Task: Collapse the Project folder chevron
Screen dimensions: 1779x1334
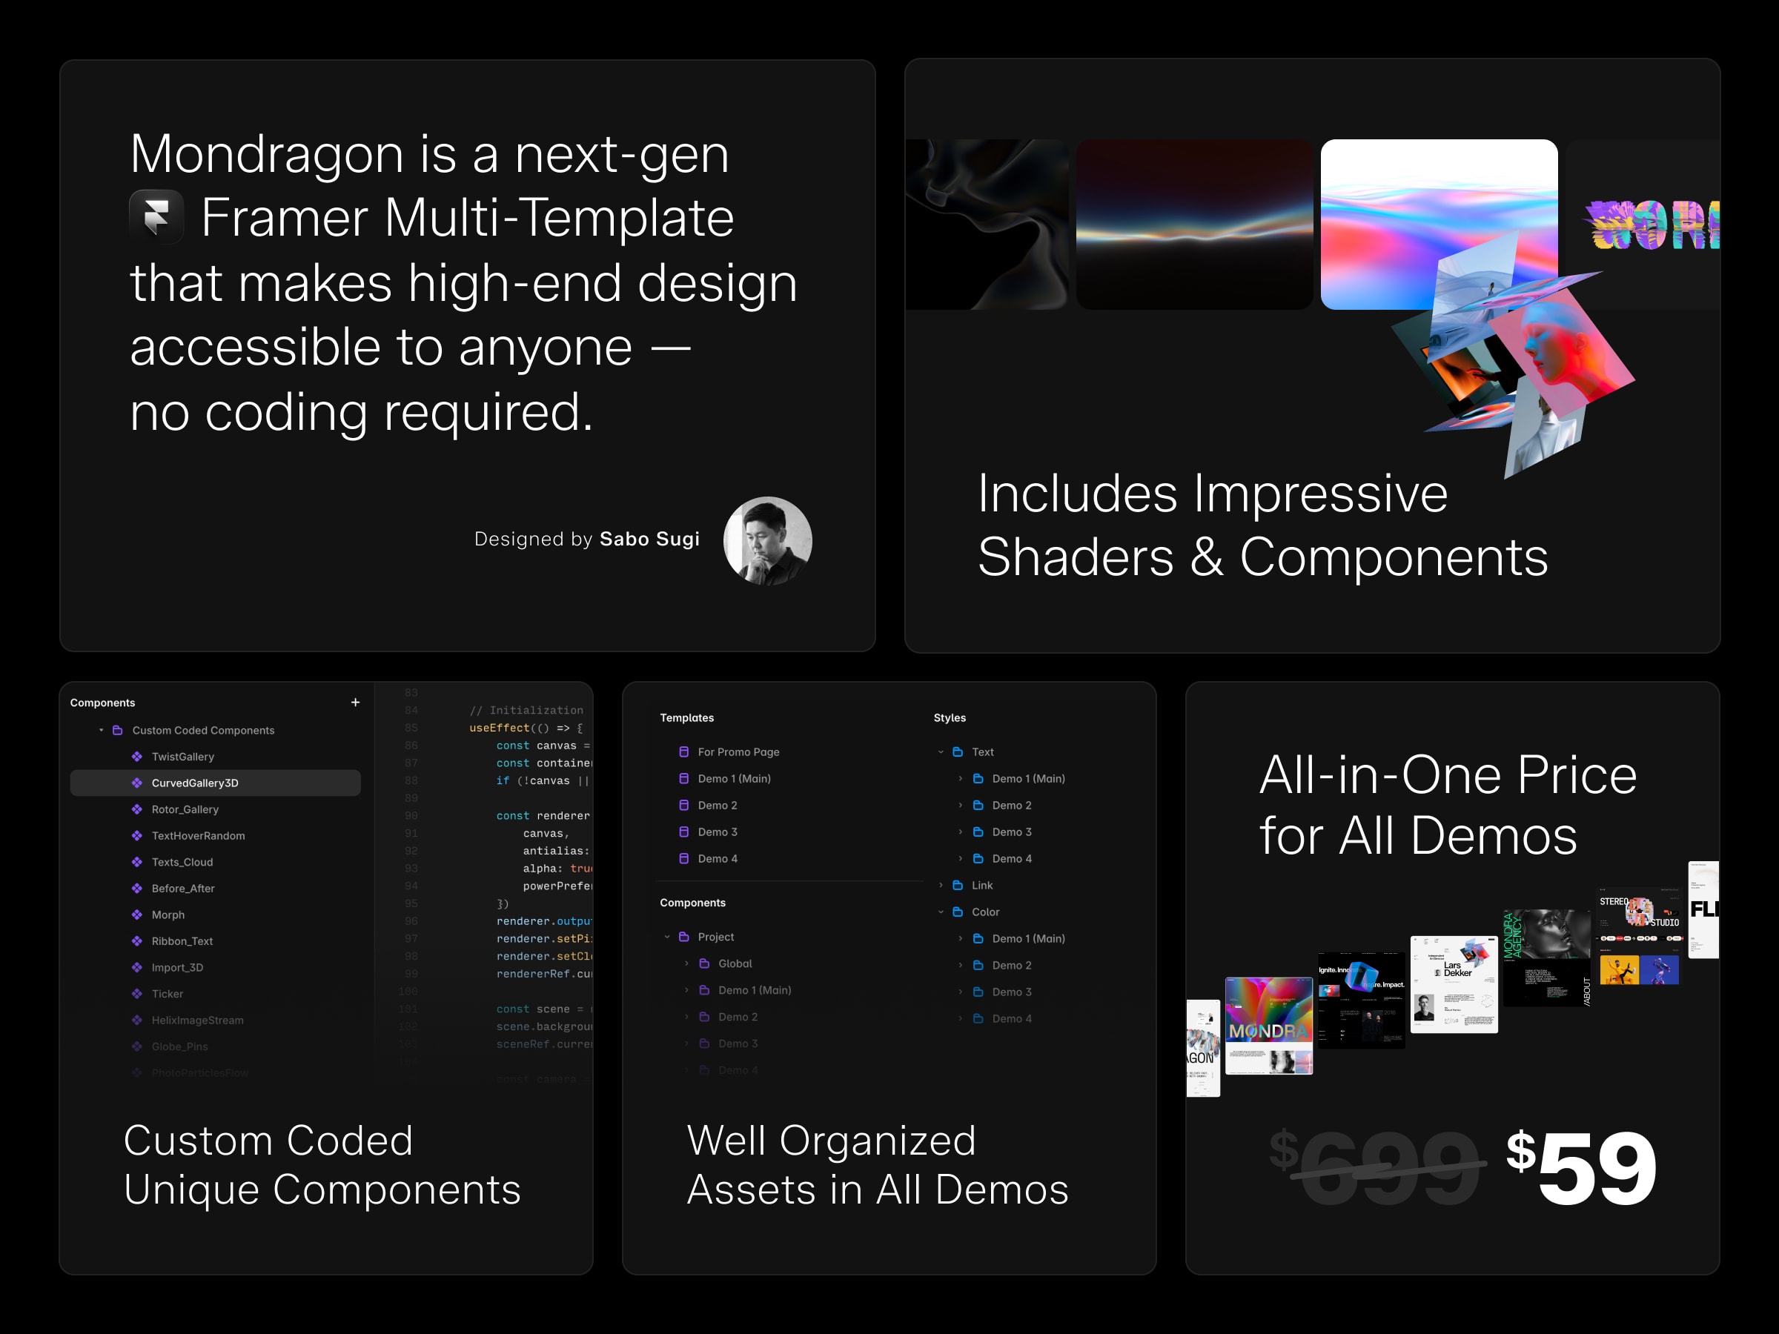Action: click(x=666, y=937)
